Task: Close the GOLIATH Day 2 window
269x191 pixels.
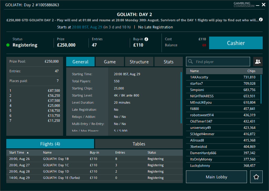Action: coord(264,5)
